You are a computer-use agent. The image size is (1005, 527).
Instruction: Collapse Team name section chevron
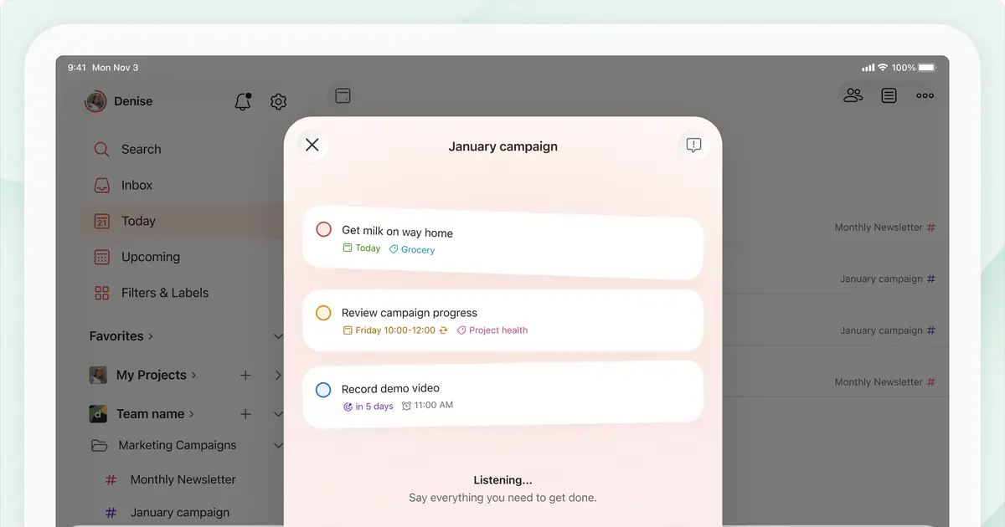tap(278, 414)
